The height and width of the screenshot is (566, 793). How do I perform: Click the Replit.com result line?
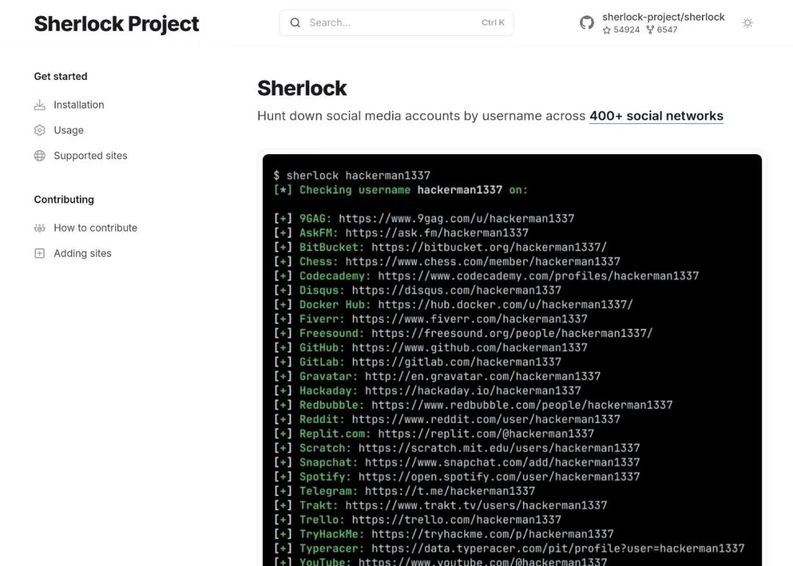point(434,434)
